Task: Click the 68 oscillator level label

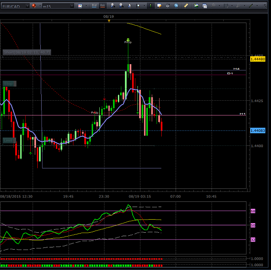Action: click(253, 211)
